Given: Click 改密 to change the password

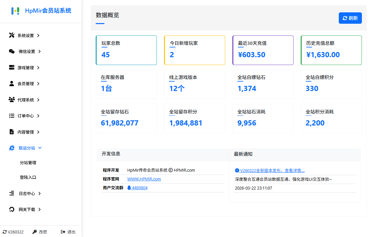Looking at the screenshot, I should click(x=40, y=232).
